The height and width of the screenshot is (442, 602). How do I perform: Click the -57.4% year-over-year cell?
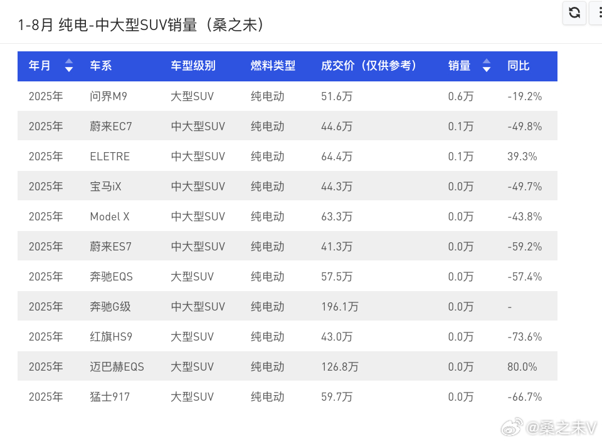click(524, 276)
